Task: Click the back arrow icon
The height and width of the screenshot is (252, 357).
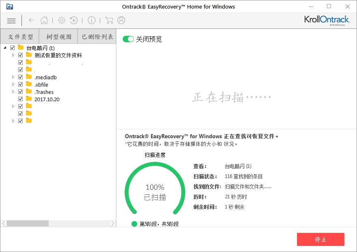Action: [31, 20]
